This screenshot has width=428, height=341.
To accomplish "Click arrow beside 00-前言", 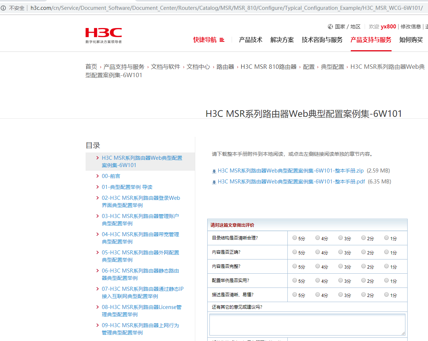I will tap(98, 176).
